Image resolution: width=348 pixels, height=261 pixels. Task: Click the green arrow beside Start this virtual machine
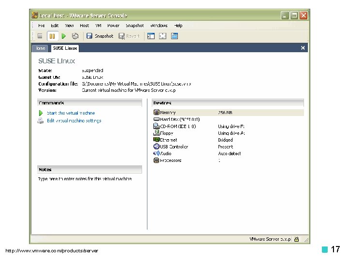[41, 113]
